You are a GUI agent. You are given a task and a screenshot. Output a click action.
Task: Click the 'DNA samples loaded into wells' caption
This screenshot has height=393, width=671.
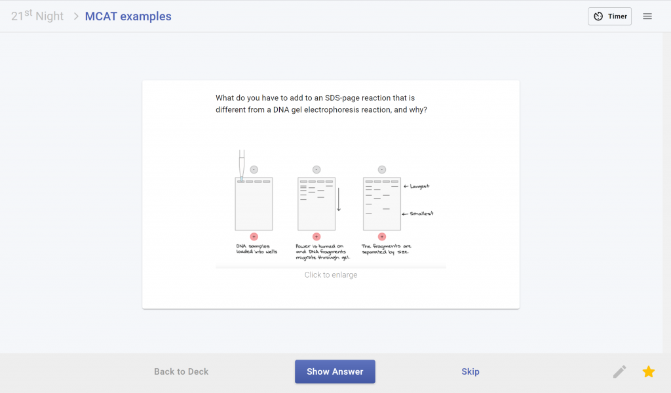(257, 249)
